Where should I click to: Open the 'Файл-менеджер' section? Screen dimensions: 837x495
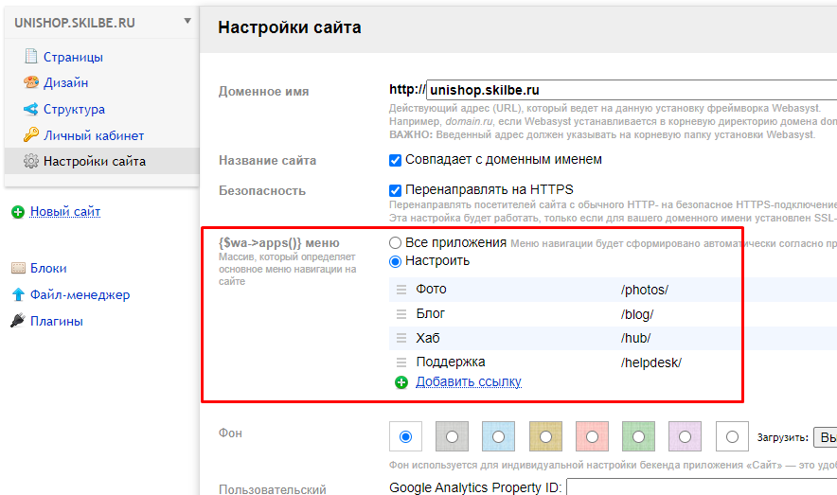pyautogui.click(x=80, y=294)
